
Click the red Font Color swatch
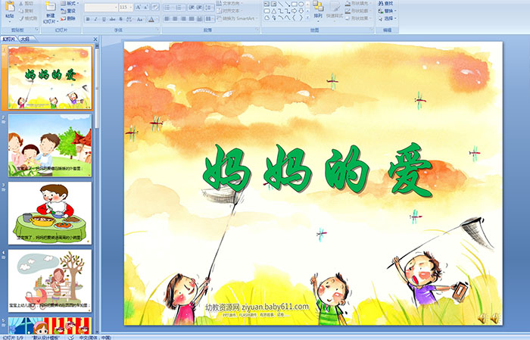coord(151,19)
